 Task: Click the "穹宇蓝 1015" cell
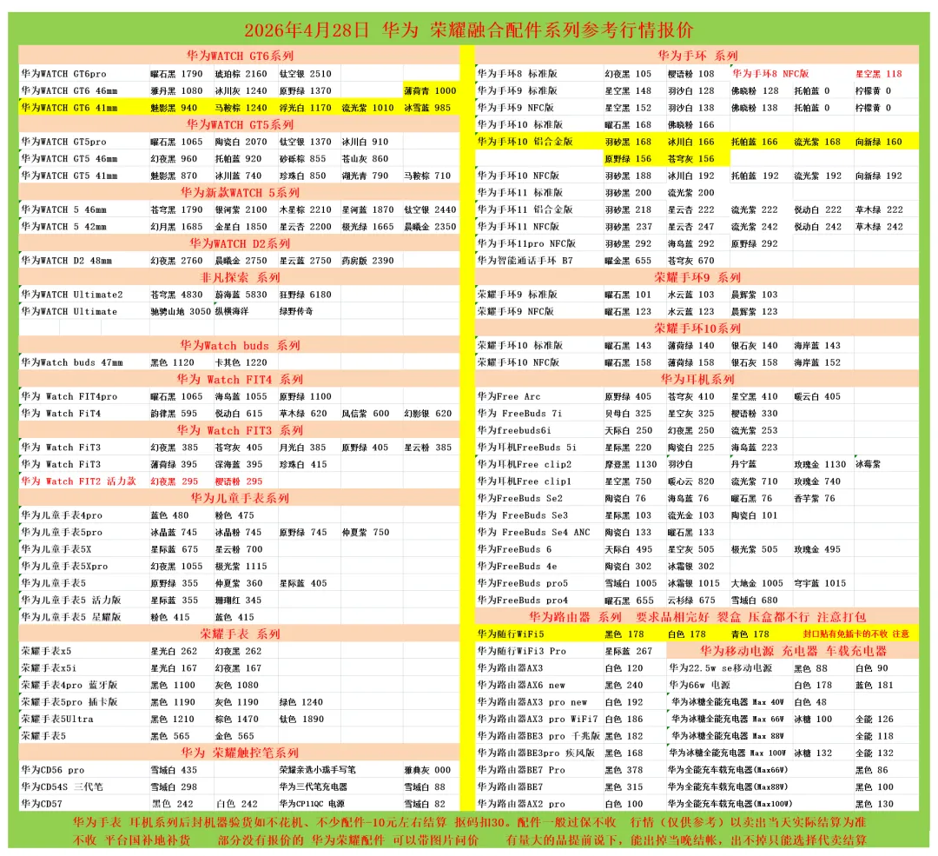[x=820, y=583]
